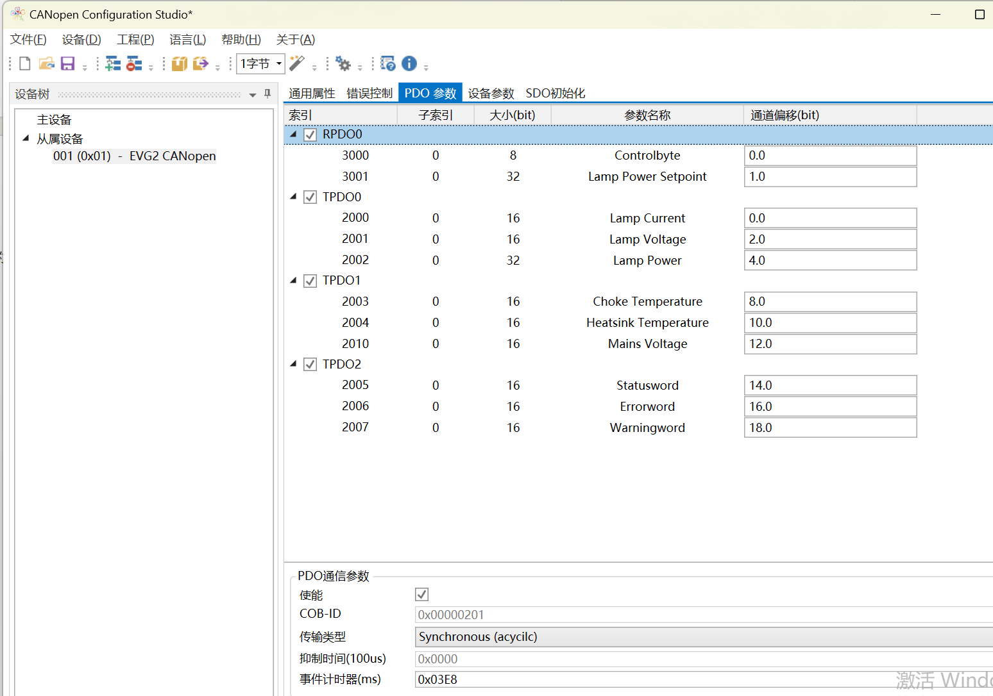993x696 pixels.
Task: Select the PDO 参数 tab
Action: pyautogui.click(x=430, y=93)
